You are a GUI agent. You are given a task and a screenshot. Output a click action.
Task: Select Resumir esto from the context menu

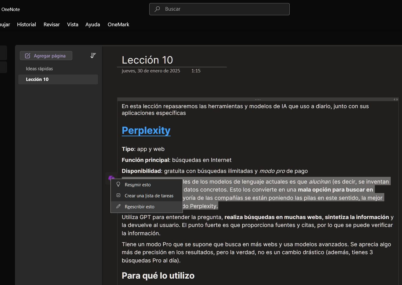click(x=147, y=185)
